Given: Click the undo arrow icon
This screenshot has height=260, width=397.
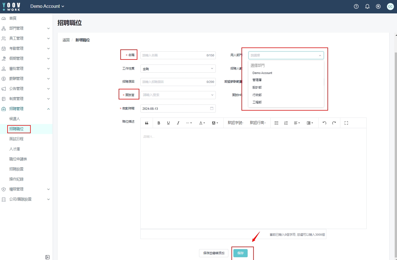Looking at the screenshot, I should pyautogui.click(x=324, y=123).
